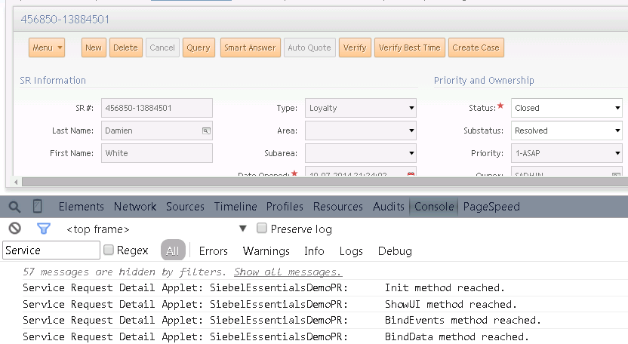Image resolution: width=628 pixels, height=344 pixels.
Task: Click the greyed Cancel button
Action: (162, 48)
